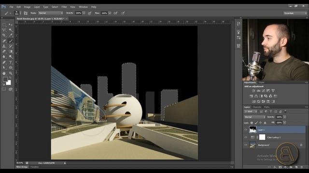309x173 pixels.
Task: Select the Healing Brush tool
Action: pyautogui.click(x=4, y=41)
